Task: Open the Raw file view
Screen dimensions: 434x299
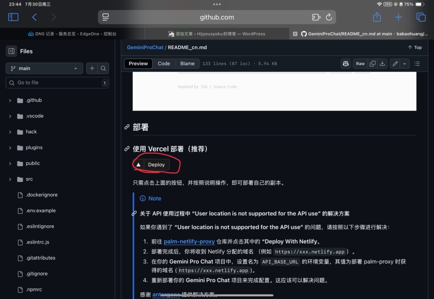Action: point(360,64)
